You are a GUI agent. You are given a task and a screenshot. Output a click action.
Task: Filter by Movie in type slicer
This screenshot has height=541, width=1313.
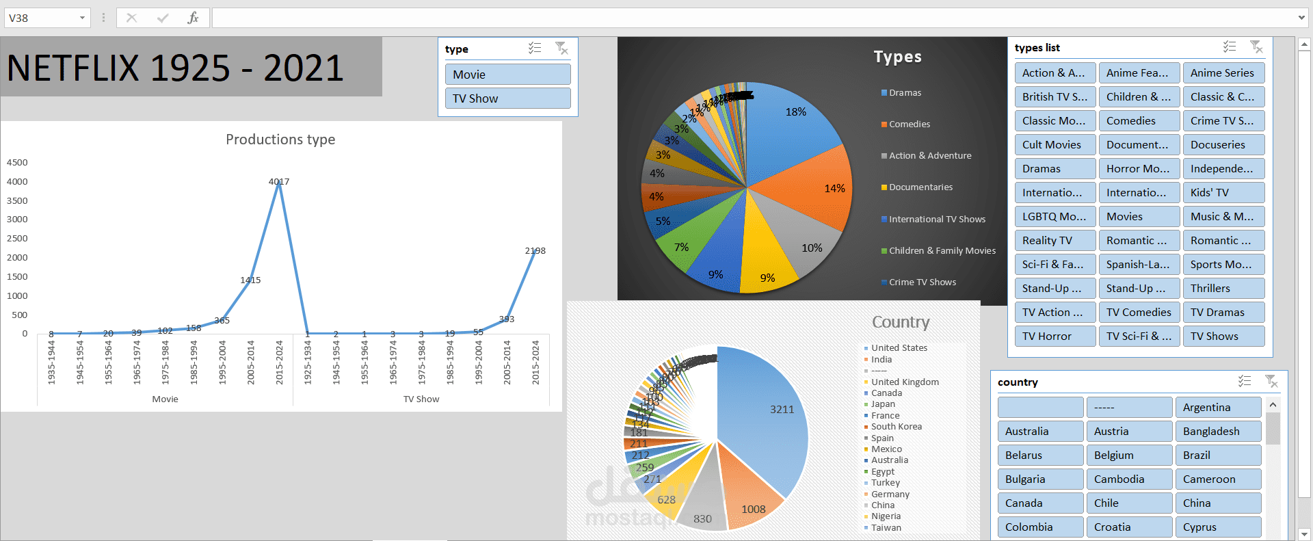pyautogui.click(x=508, y=75)
